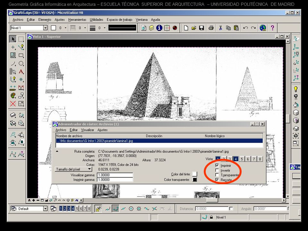This screenshot has width=308, height=231.
Task: Click the Redo arrow icon
Action: (x=253, y=28)
